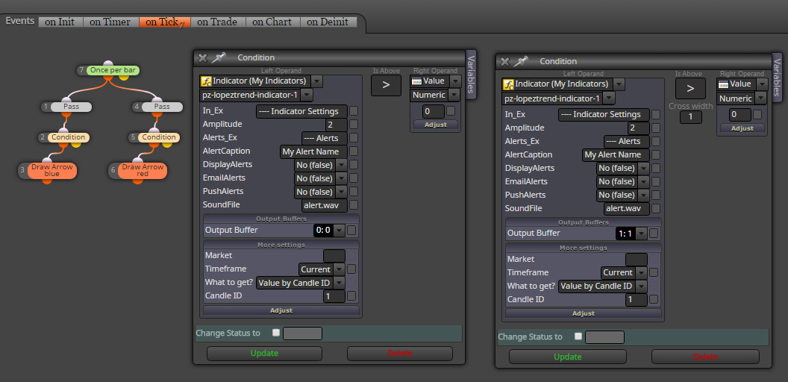
Task: Open the Numeric type dropdown in left panel
Action: [x=454, y=95]
